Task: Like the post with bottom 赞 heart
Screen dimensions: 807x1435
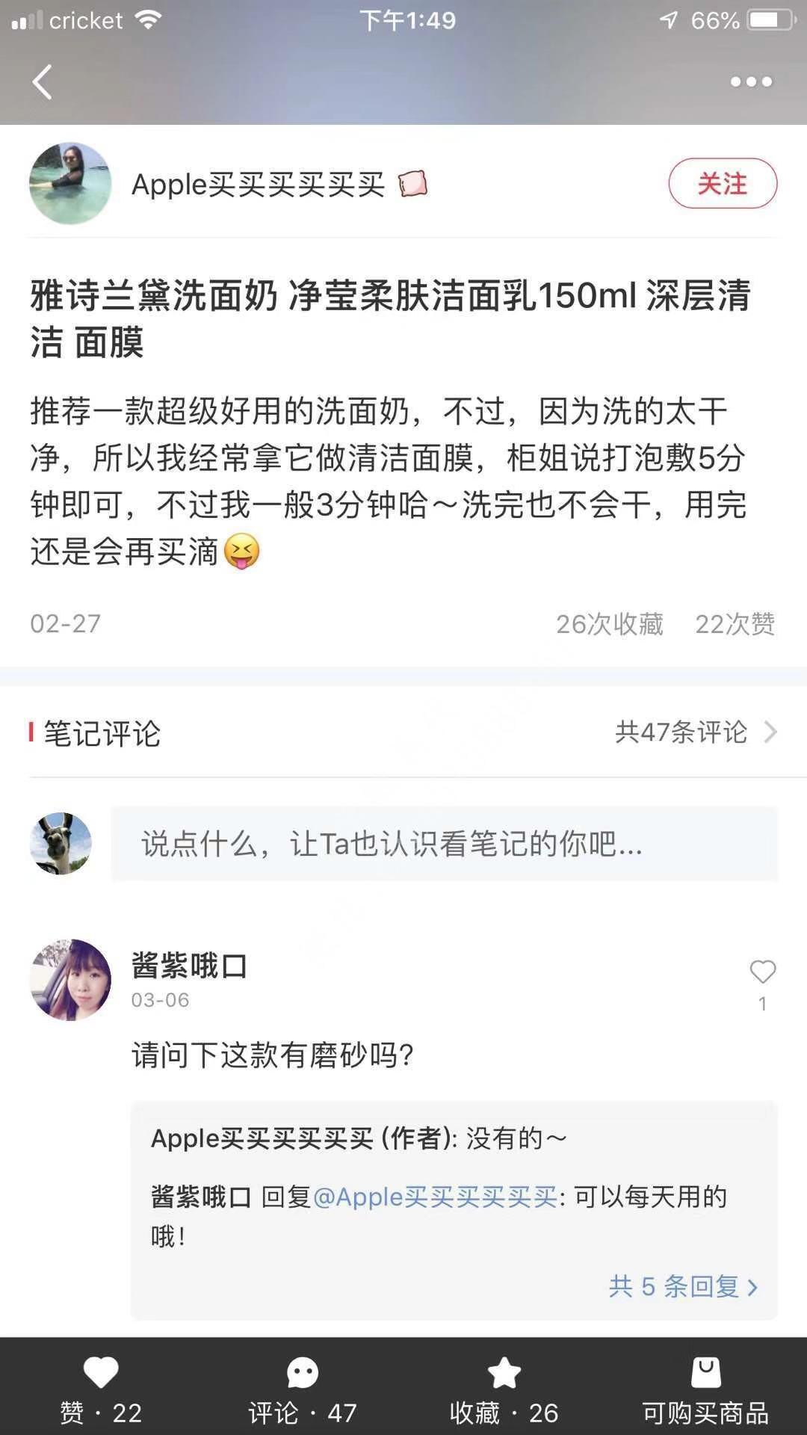Action: coord(101,1374)
